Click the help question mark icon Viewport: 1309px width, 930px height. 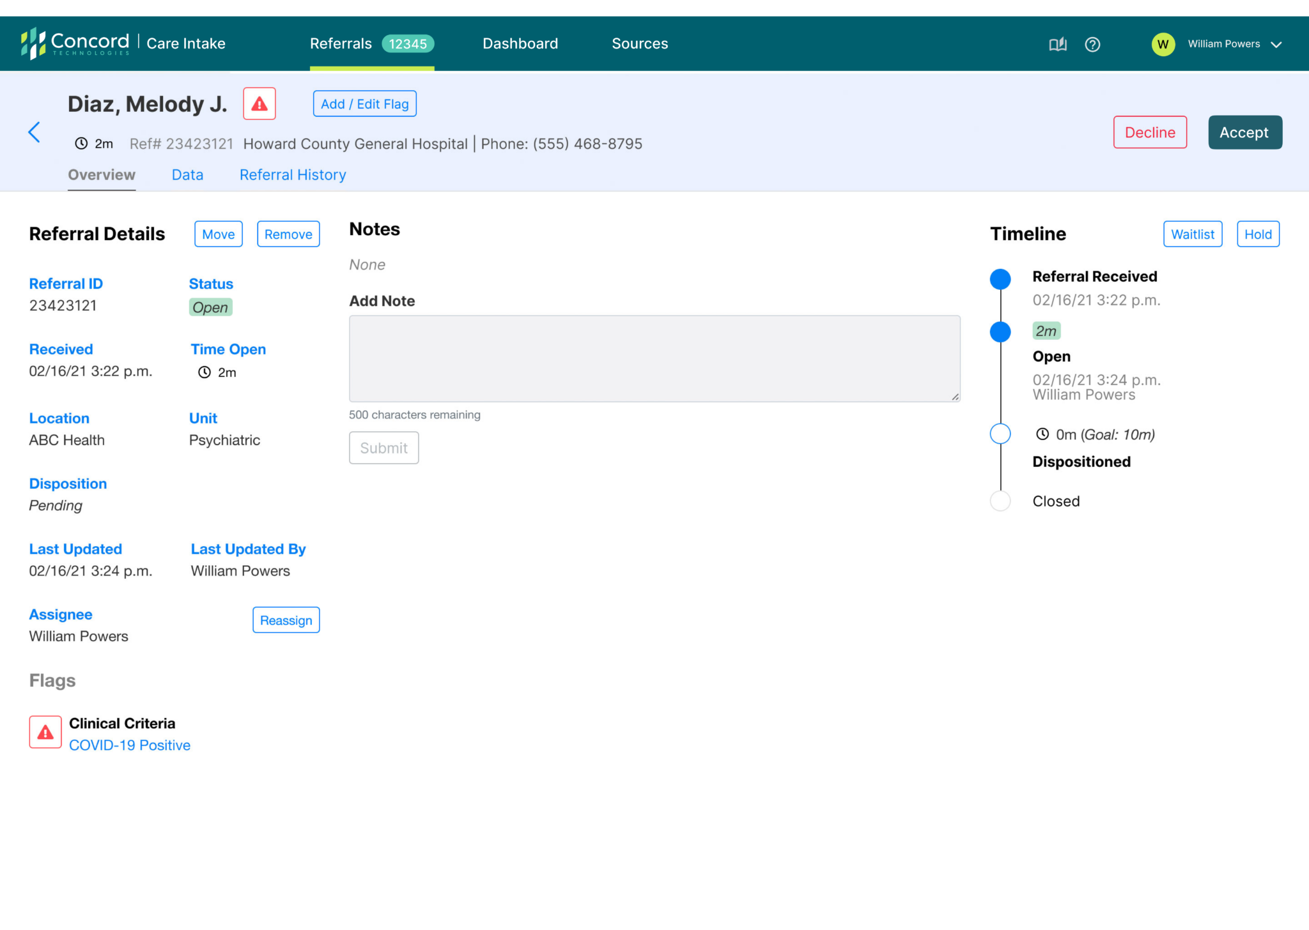click(x=1092, y=44)
